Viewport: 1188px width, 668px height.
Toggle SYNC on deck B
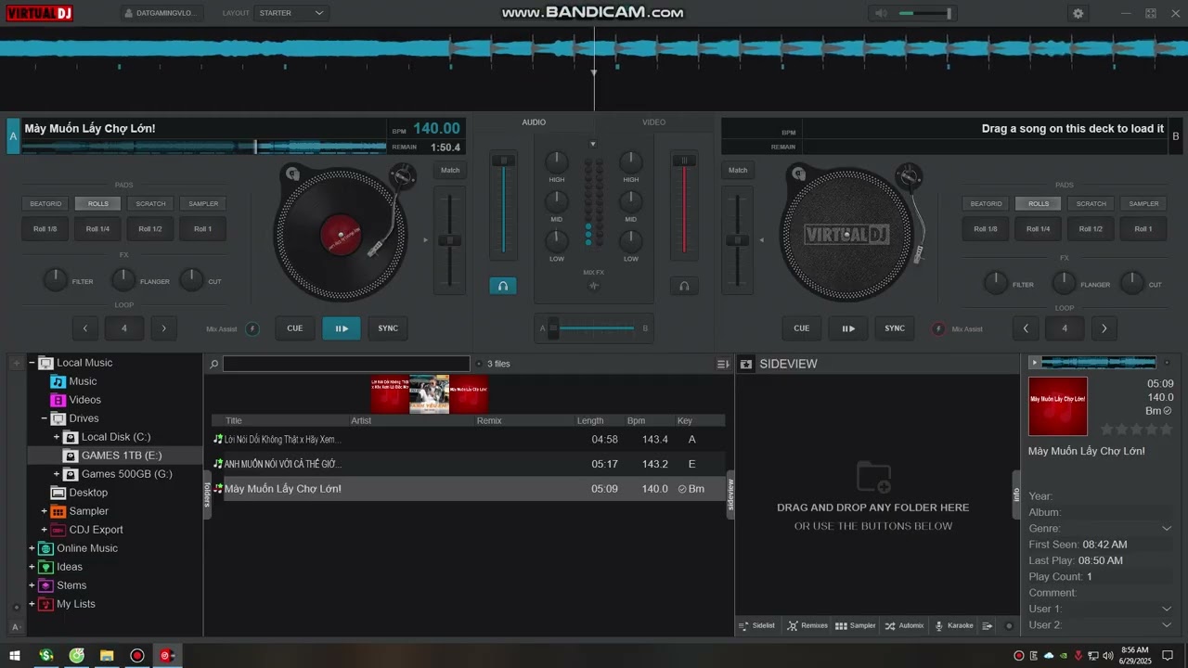click(895, 328)
